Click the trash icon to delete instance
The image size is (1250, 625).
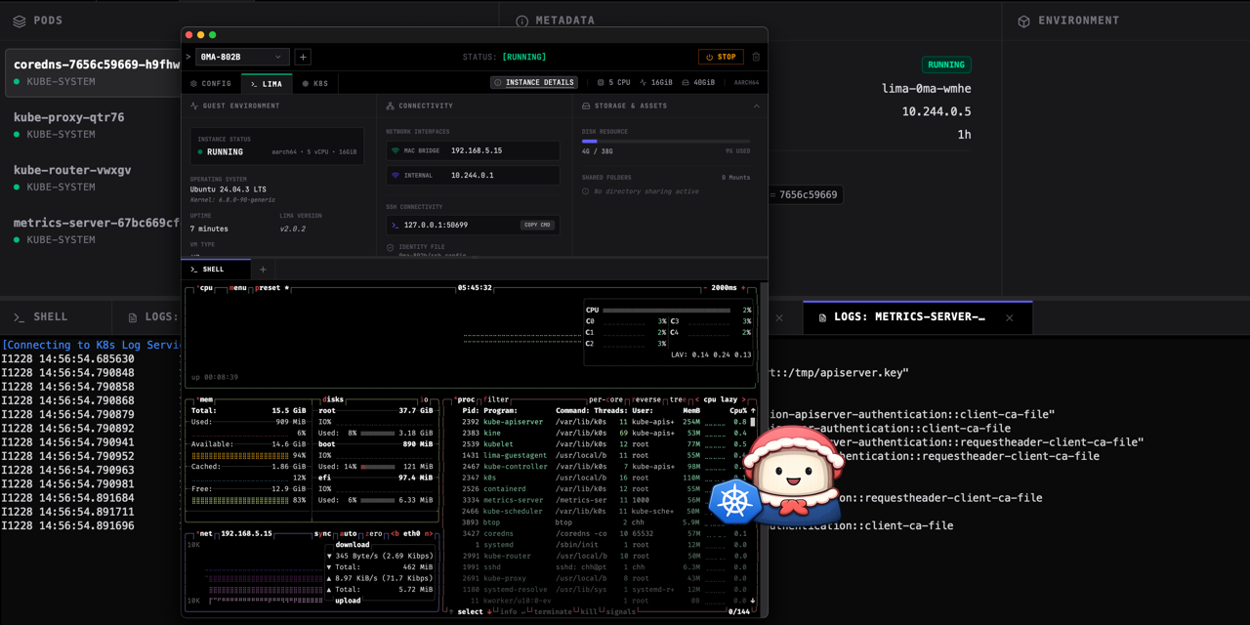coord(756,57)
